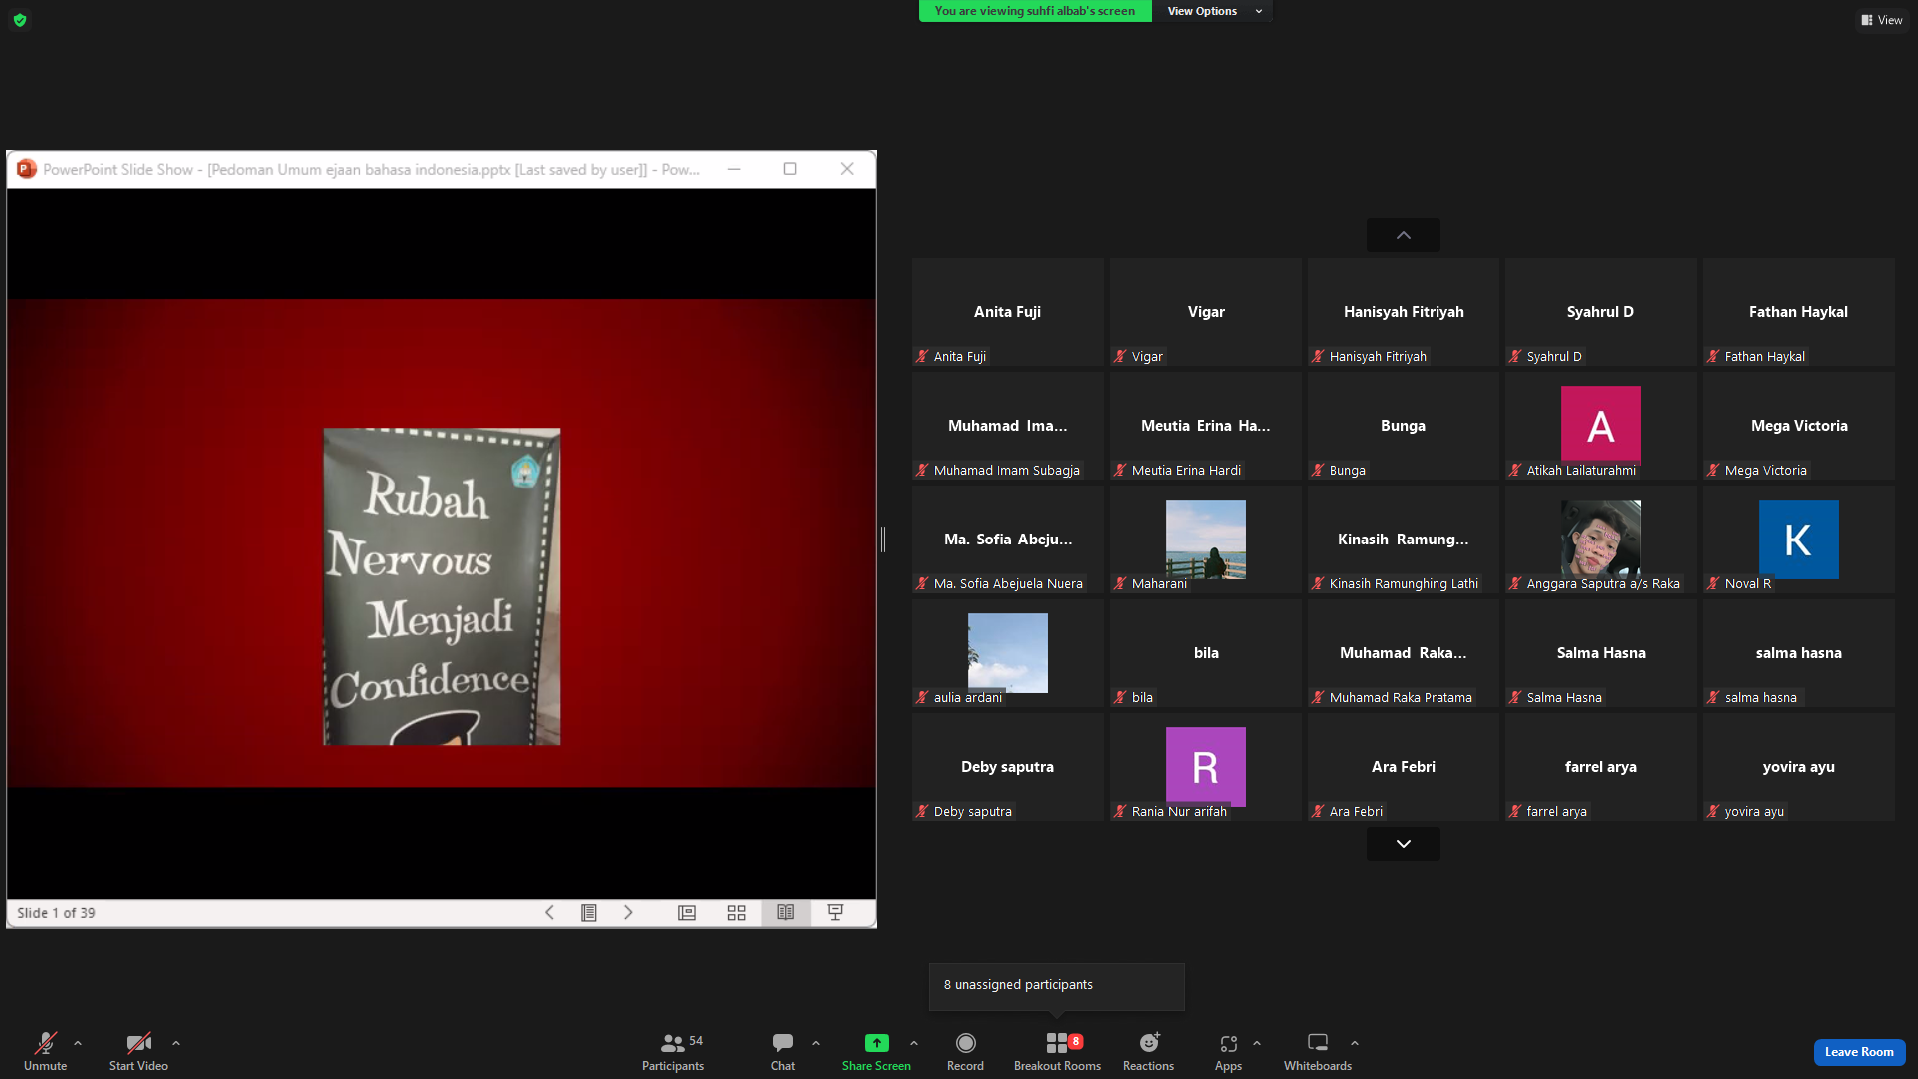The width and height of the screenshot is (1918, 1079).
Task: Select the Vigar participant tile
Action: pyautogui.click(x=1206, y=312)
